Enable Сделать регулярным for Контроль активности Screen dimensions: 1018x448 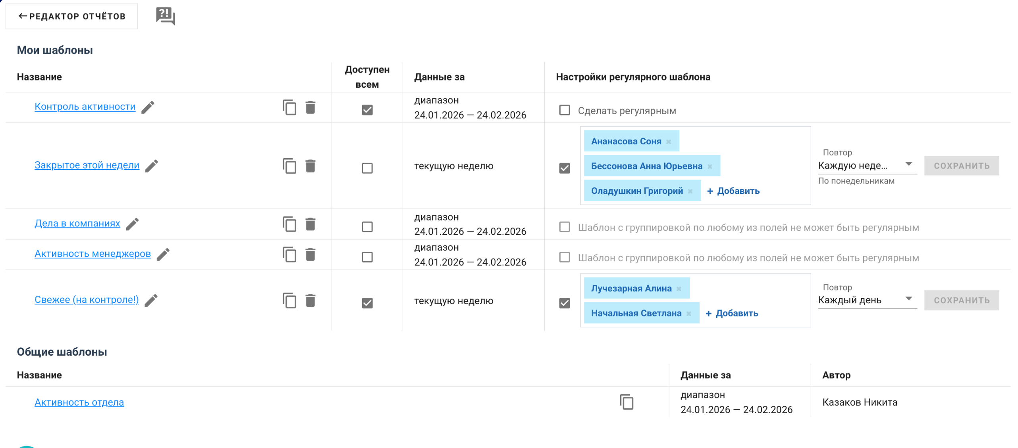coord(564,110)
